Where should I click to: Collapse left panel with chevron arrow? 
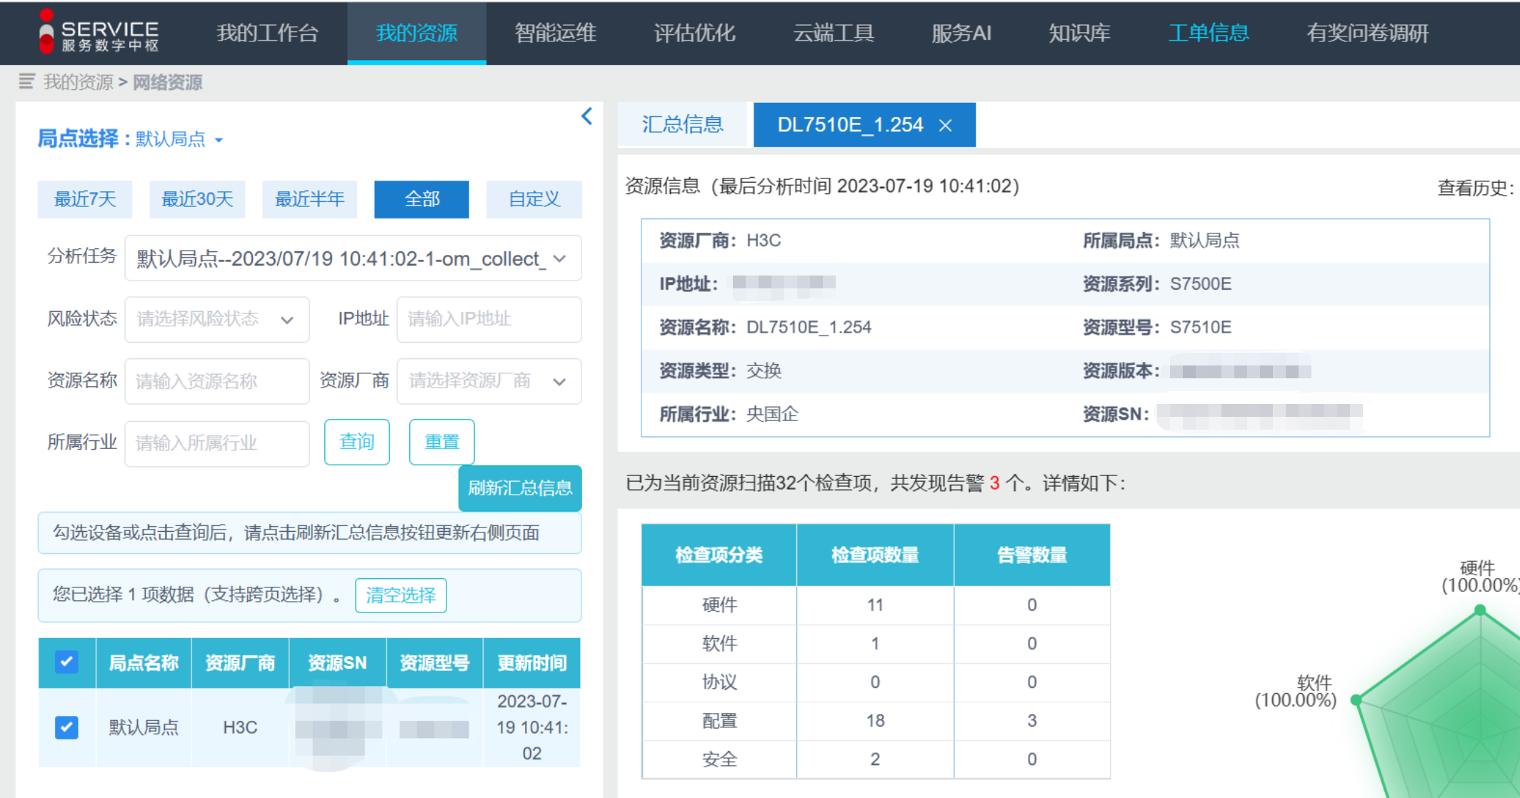[587, 116]
